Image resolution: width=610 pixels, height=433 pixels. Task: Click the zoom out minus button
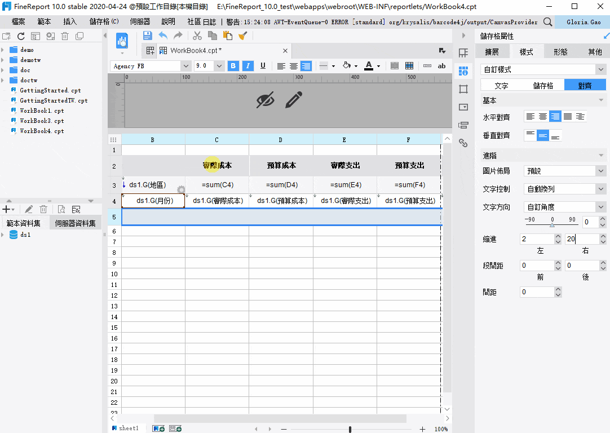click(x=284, y=429)
